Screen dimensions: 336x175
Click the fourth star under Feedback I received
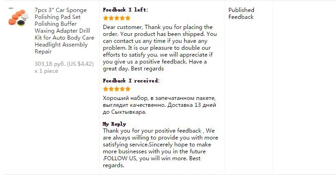click(x=122, y=89)
